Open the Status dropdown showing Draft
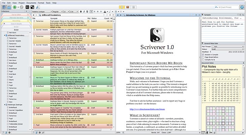The width and height of the screenshot is (246, 135). click(x=227, y=49)
